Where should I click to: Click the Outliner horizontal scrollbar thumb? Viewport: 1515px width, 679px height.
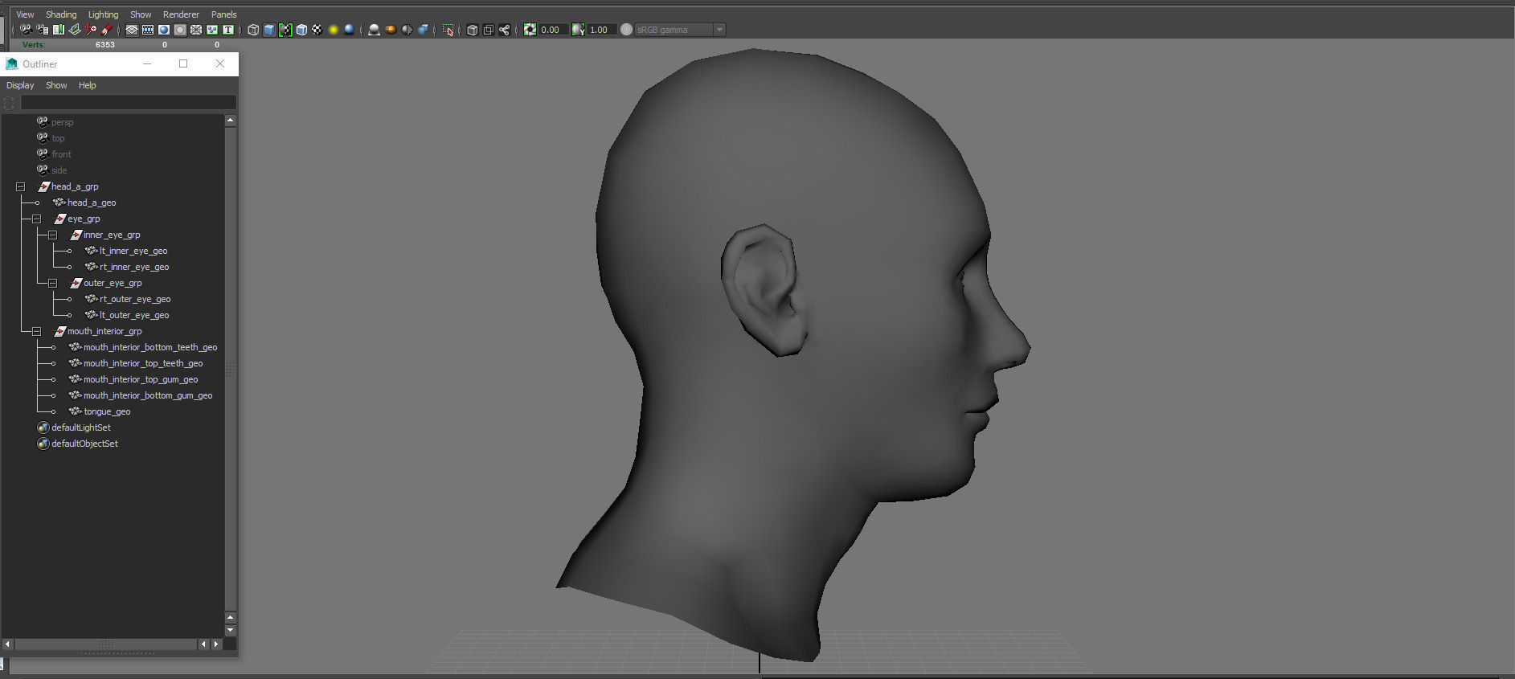(x=106, y=644)
